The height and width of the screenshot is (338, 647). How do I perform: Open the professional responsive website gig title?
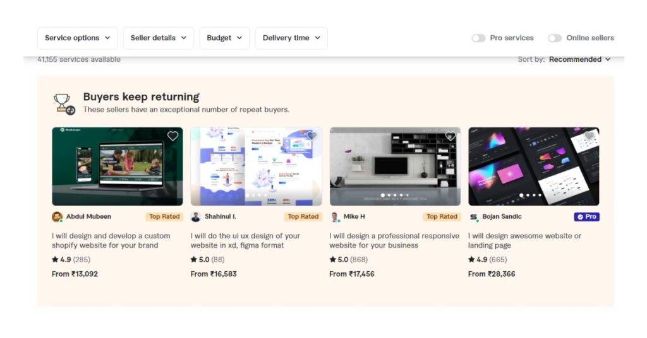coord(394,240)
